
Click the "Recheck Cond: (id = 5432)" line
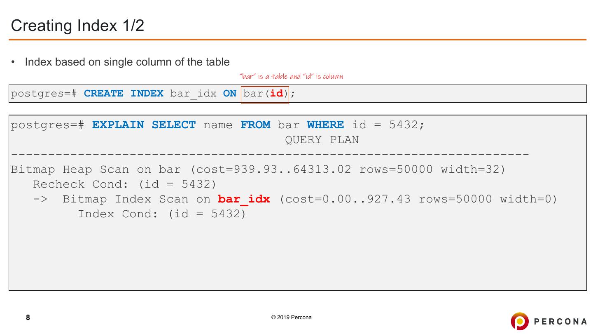pyautogui.click(x=124, y=184)
